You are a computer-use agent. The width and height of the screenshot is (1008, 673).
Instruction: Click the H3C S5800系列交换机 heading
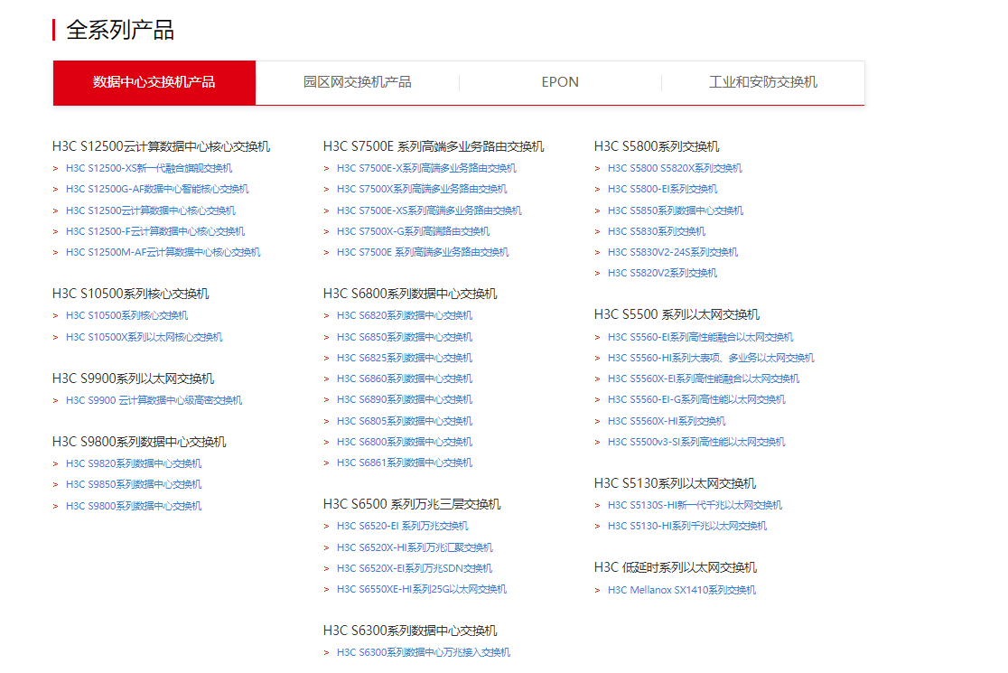(x=657, y=146)
